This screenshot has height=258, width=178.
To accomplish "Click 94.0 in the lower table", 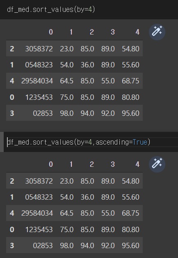I will (87, 246).
